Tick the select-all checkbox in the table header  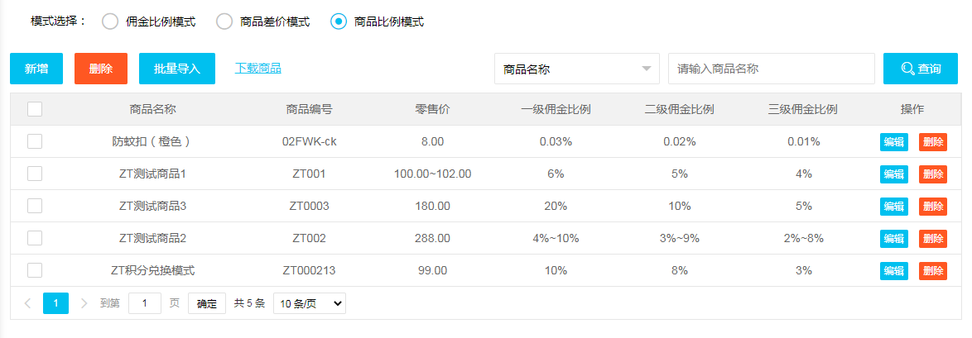[35, 110]
